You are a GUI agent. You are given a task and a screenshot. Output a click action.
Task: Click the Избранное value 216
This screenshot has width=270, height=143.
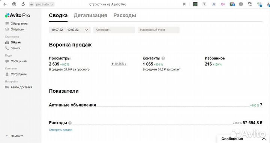click(208, 64)
